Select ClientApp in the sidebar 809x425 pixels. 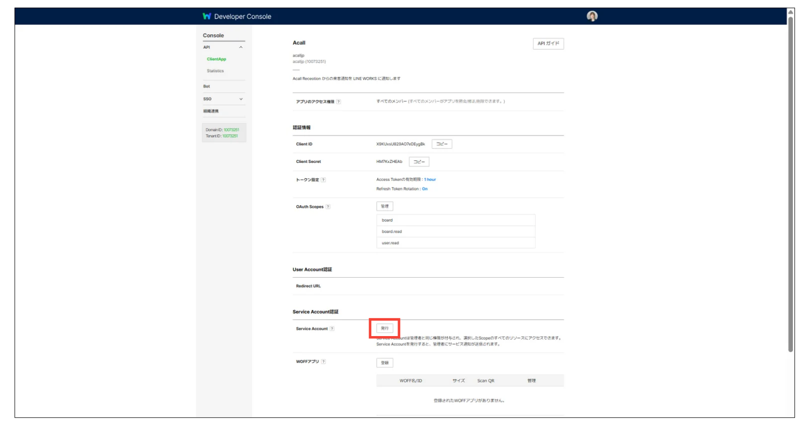click(216, 59)
